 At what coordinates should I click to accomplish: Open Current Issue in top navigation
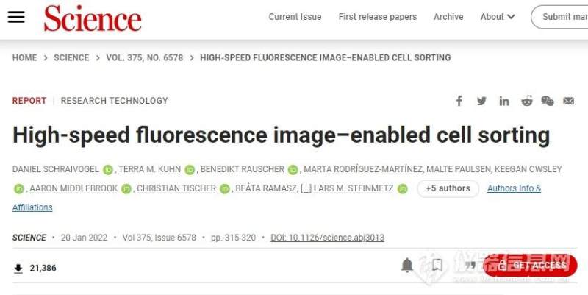click(x=295, y=17)
